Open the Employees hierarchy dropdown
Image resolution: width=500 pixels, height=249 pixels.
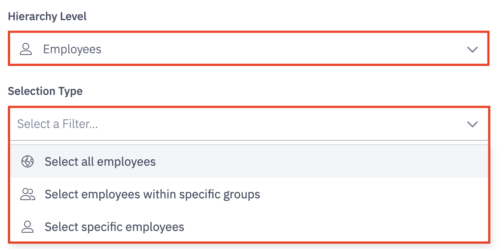click(248, 49)
